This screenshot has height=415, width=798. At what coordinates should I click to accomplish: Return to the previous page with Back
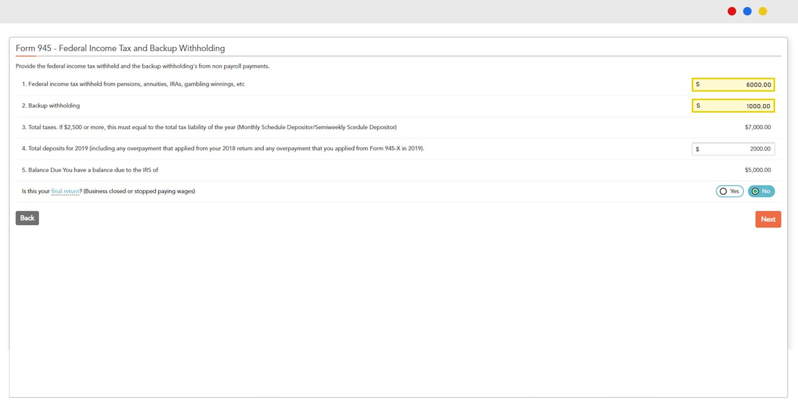point(27,218)
